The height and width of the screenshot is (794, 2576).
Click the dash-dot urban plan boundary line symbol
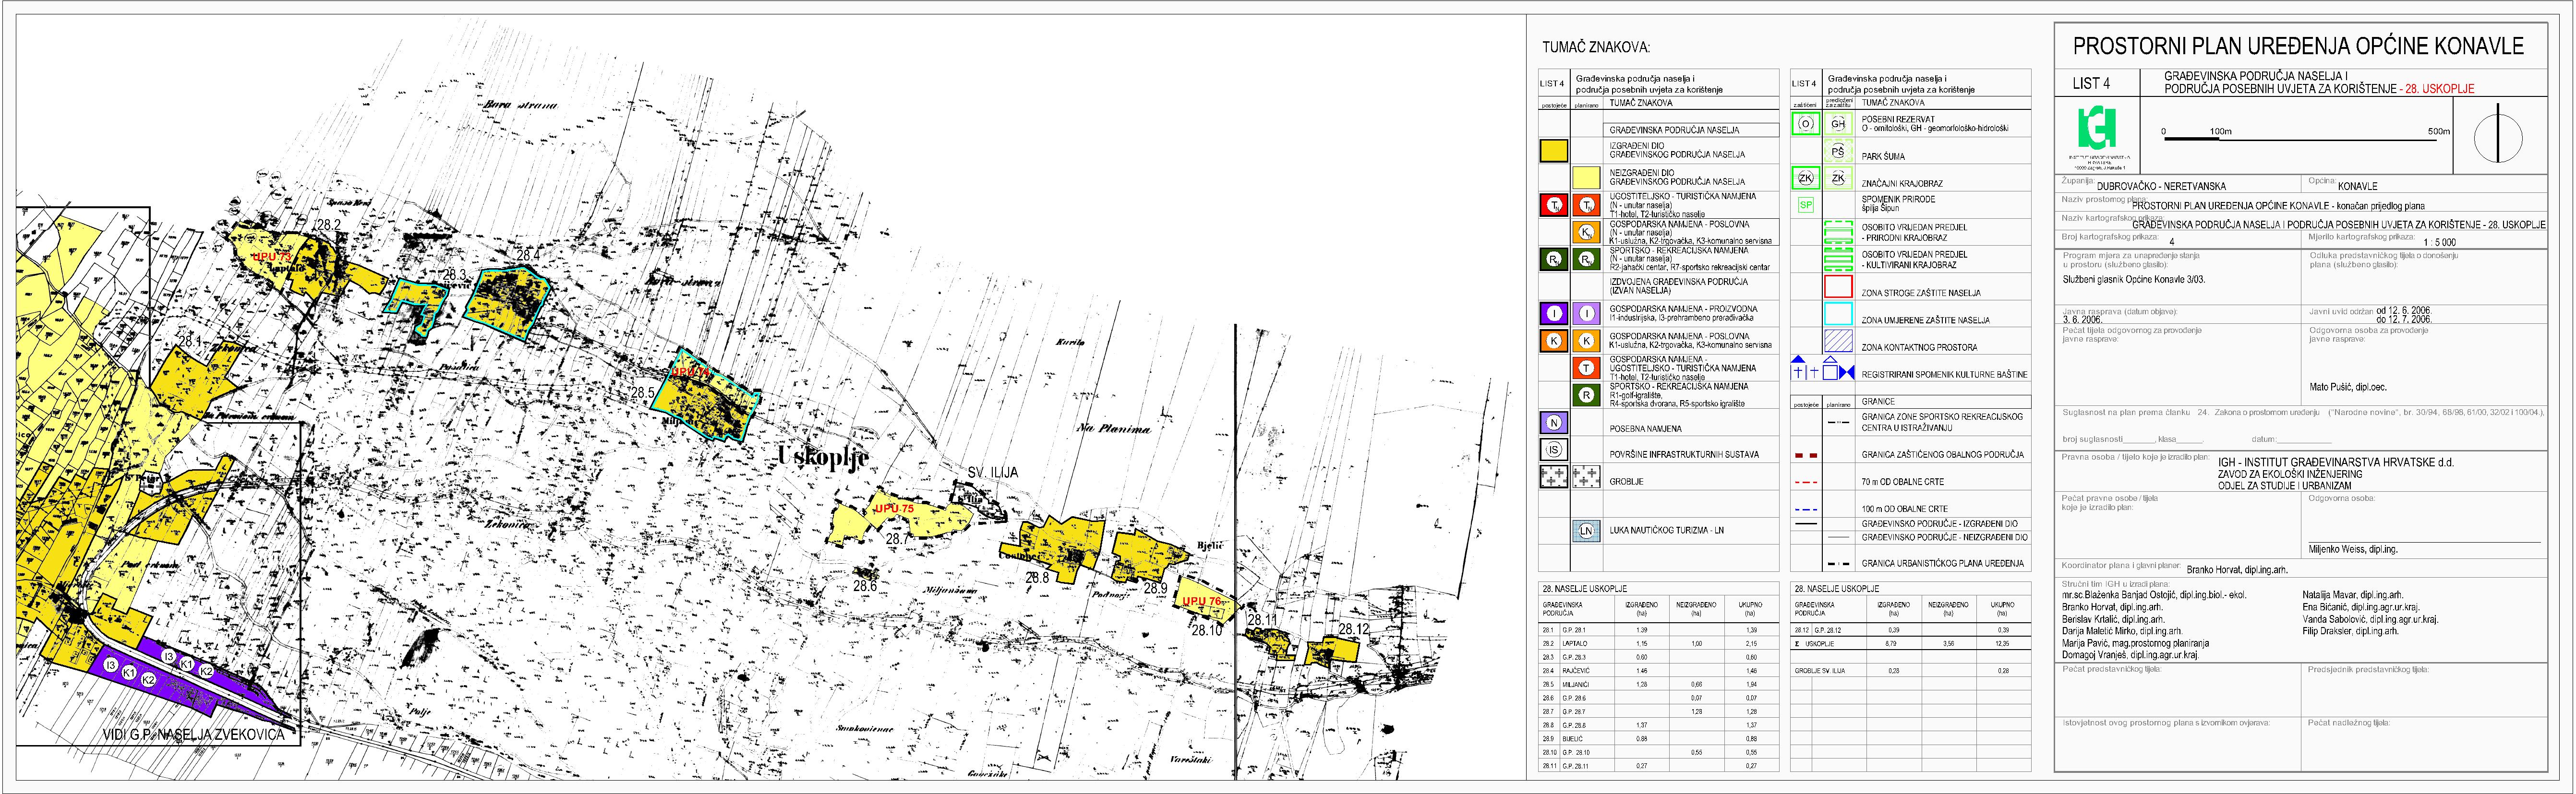[x=1838, y=564]
